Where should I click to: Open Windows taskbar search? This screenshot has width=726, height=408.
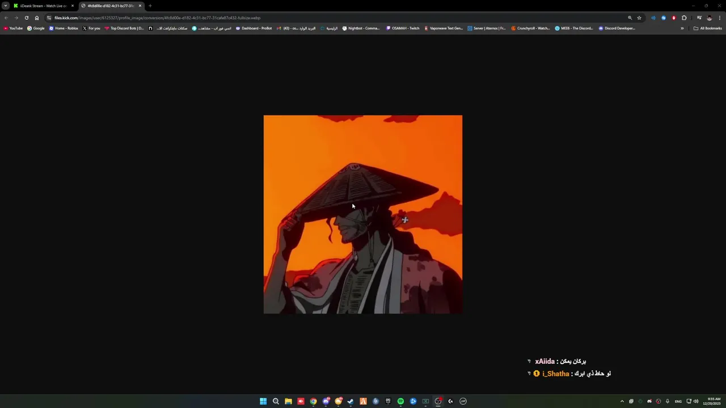click(276, 401)
